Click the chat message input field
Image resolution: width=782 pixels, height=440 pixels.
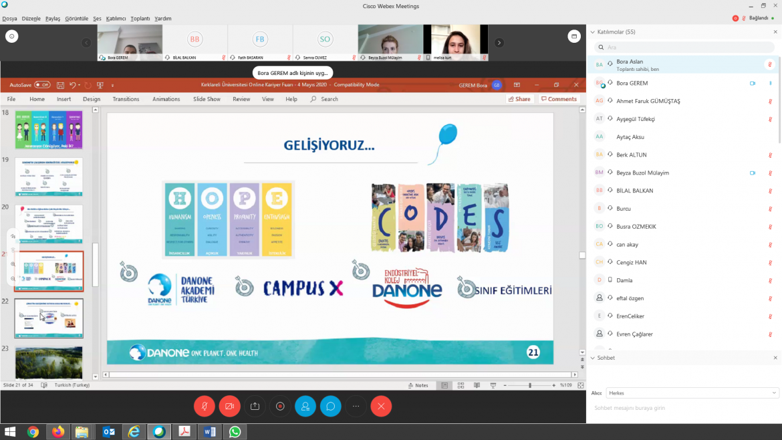[x=684, y=408]
